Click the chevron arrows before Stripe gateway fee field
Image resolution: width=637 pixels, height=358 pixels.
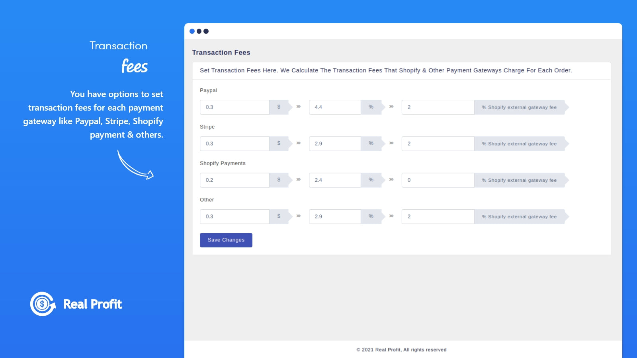pyautogui.click(x=391, y=144)
